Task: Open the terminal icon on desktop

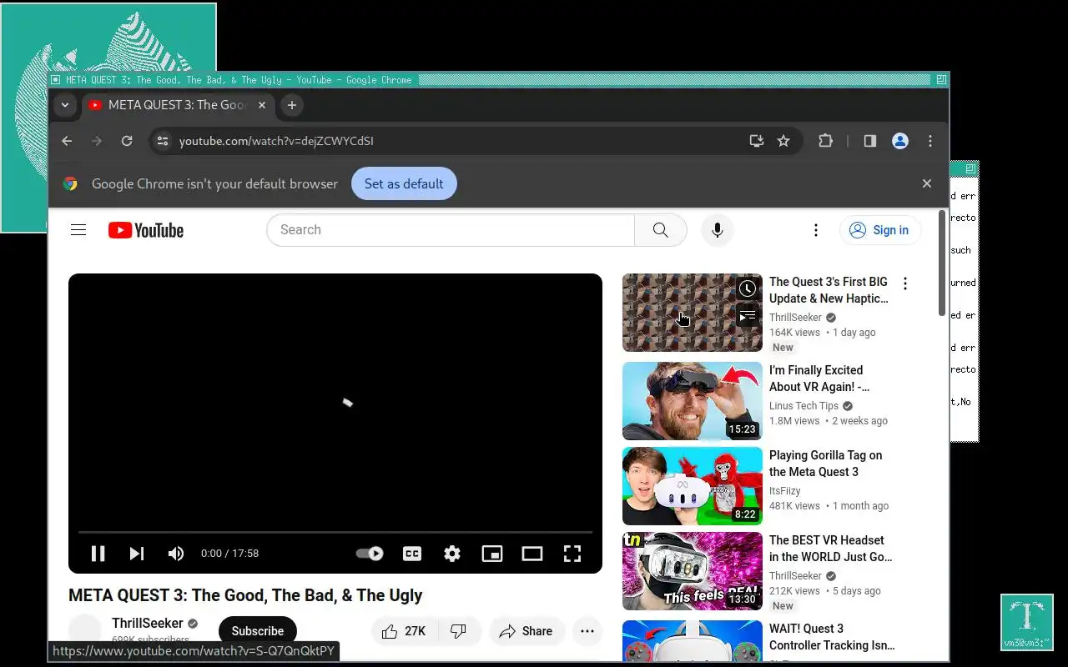Action: click(x=1027, y=622)
